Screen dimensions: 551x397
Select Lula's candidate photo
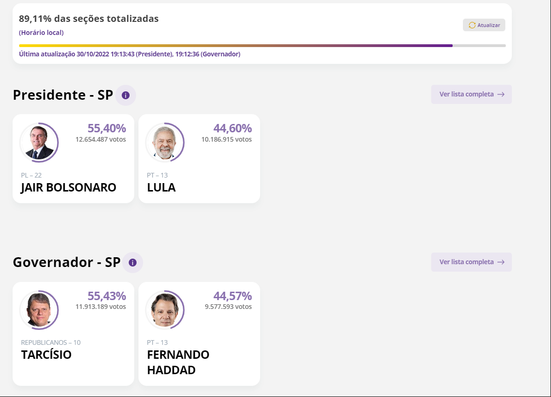click(x=165, y=142)
